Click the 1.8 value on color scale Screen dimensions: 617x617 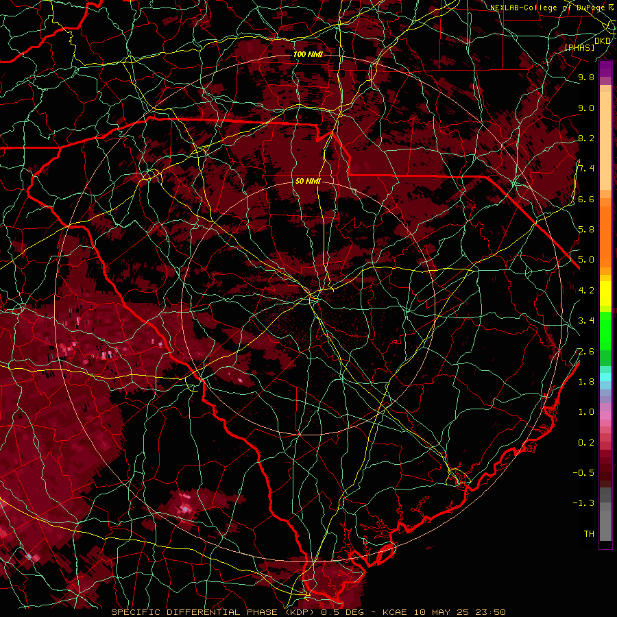[x=586, y=382]
